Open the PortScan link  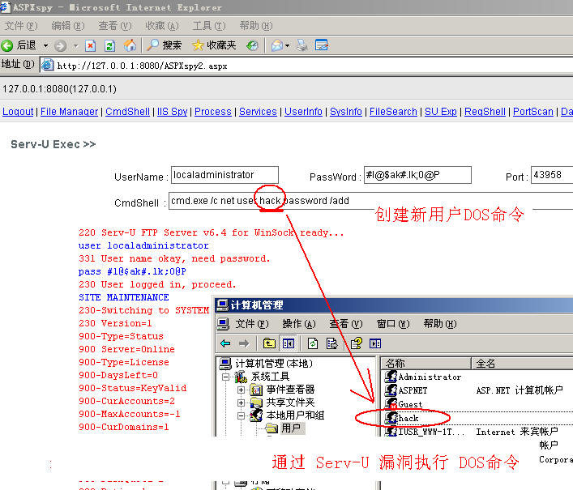pos(533,112)
